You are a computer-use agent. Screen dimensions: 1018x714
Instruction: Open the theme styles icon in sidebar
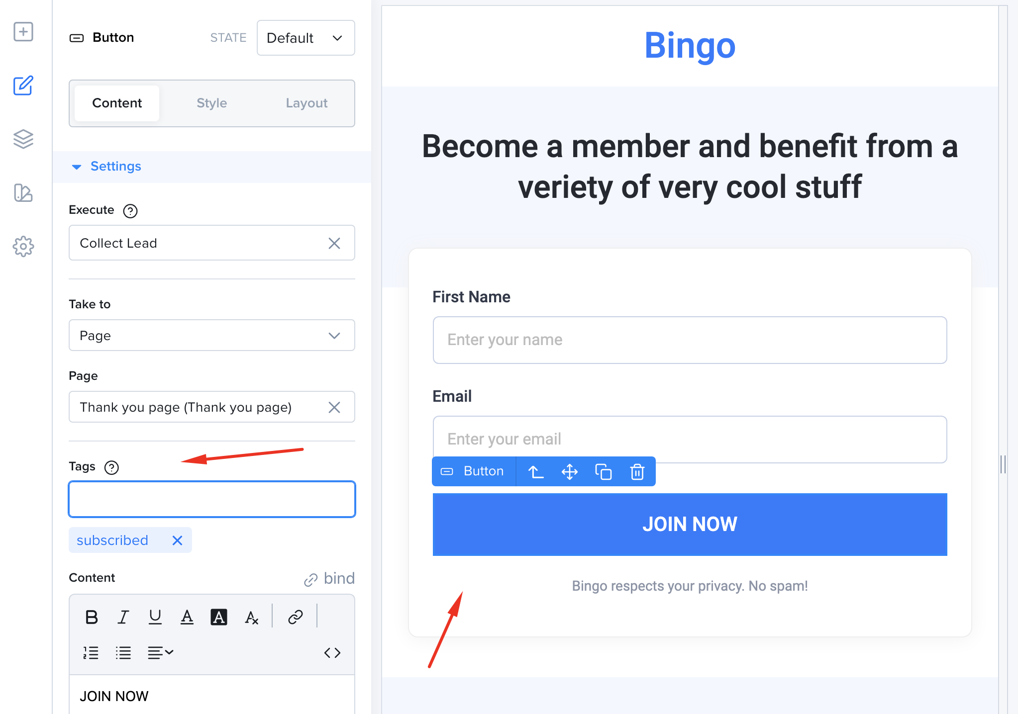[23, 193]
